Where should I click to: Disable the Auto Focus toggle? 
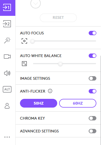tap(93, 33)
